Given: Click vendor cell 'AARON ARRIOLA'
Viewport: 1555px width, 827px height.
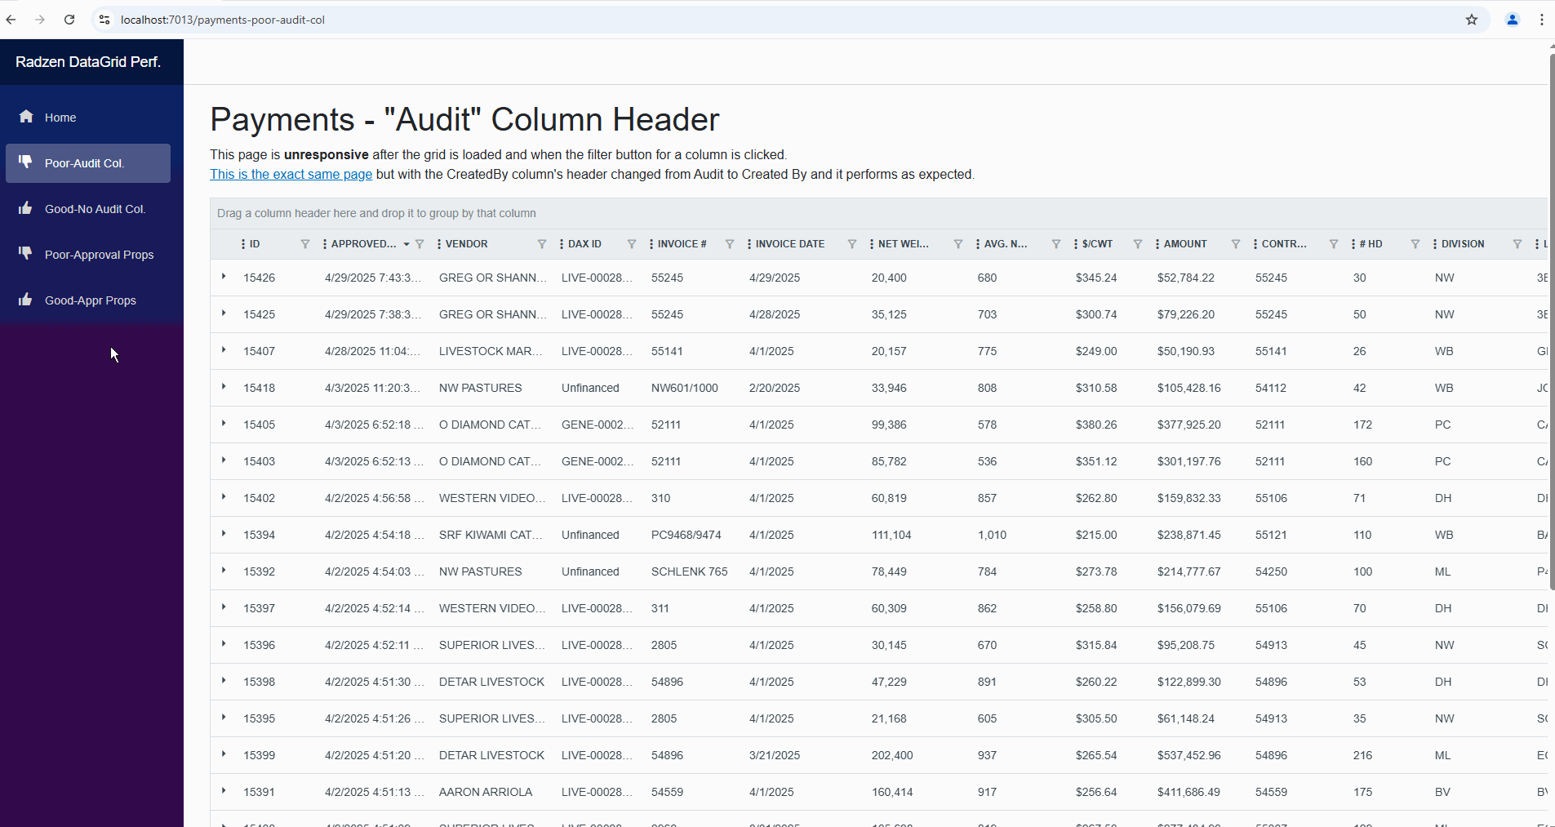Looking at the screenshot, I should (486, 792).
